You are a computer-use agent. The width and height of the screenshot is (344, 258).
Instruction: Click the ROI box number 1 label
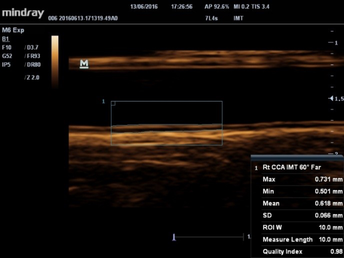tap(103, 102)
